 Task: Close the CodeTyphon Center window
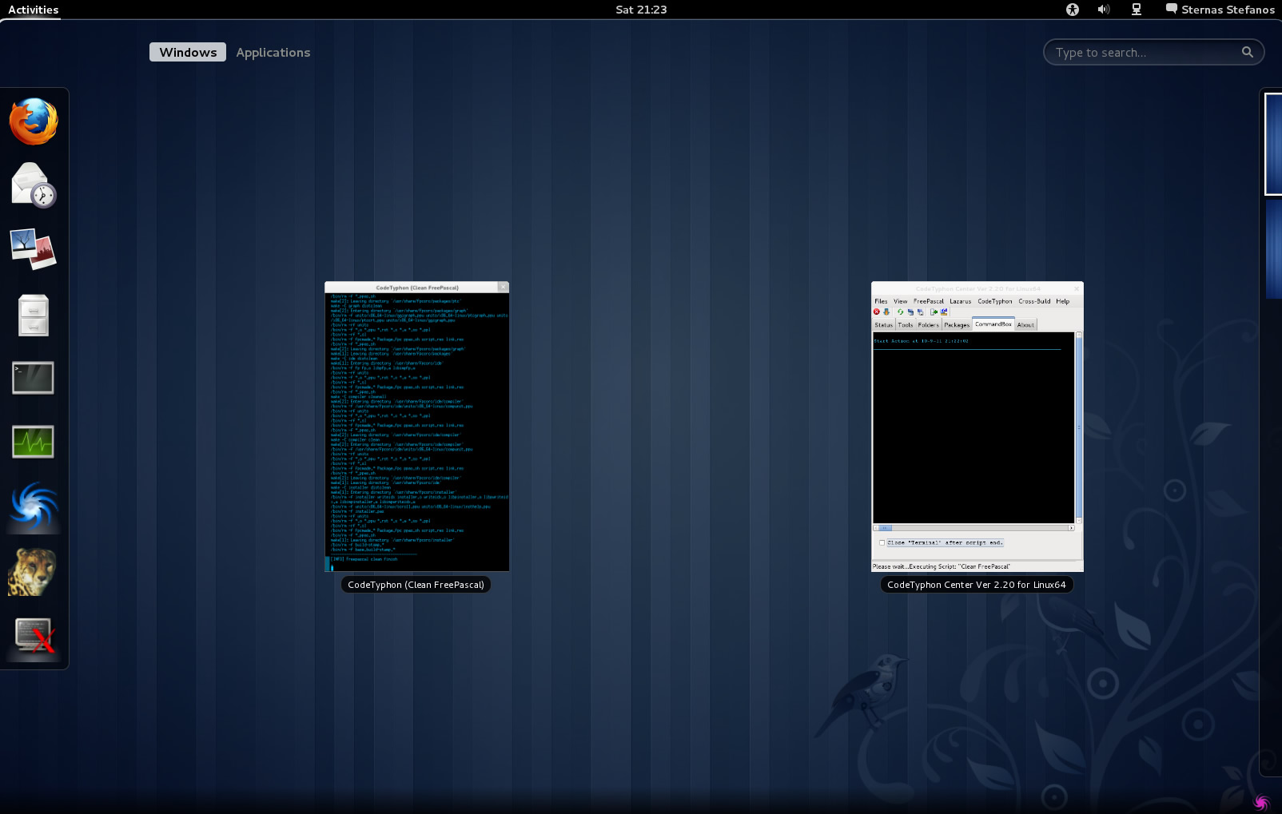click(1077, 288)
